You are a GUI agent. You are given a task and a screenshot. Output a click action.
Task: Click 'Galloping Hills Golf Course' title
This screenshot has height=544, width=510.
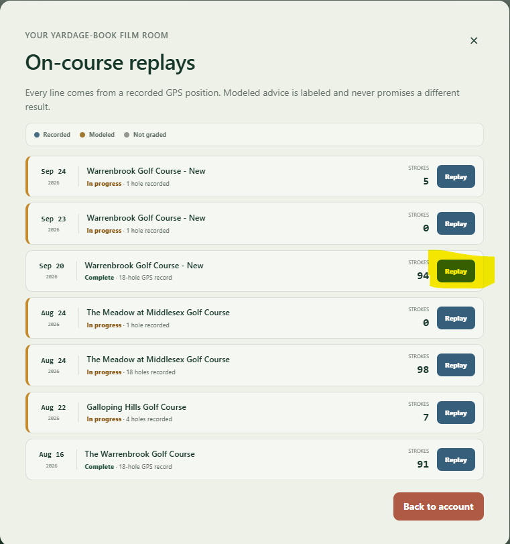pos(136,407)
